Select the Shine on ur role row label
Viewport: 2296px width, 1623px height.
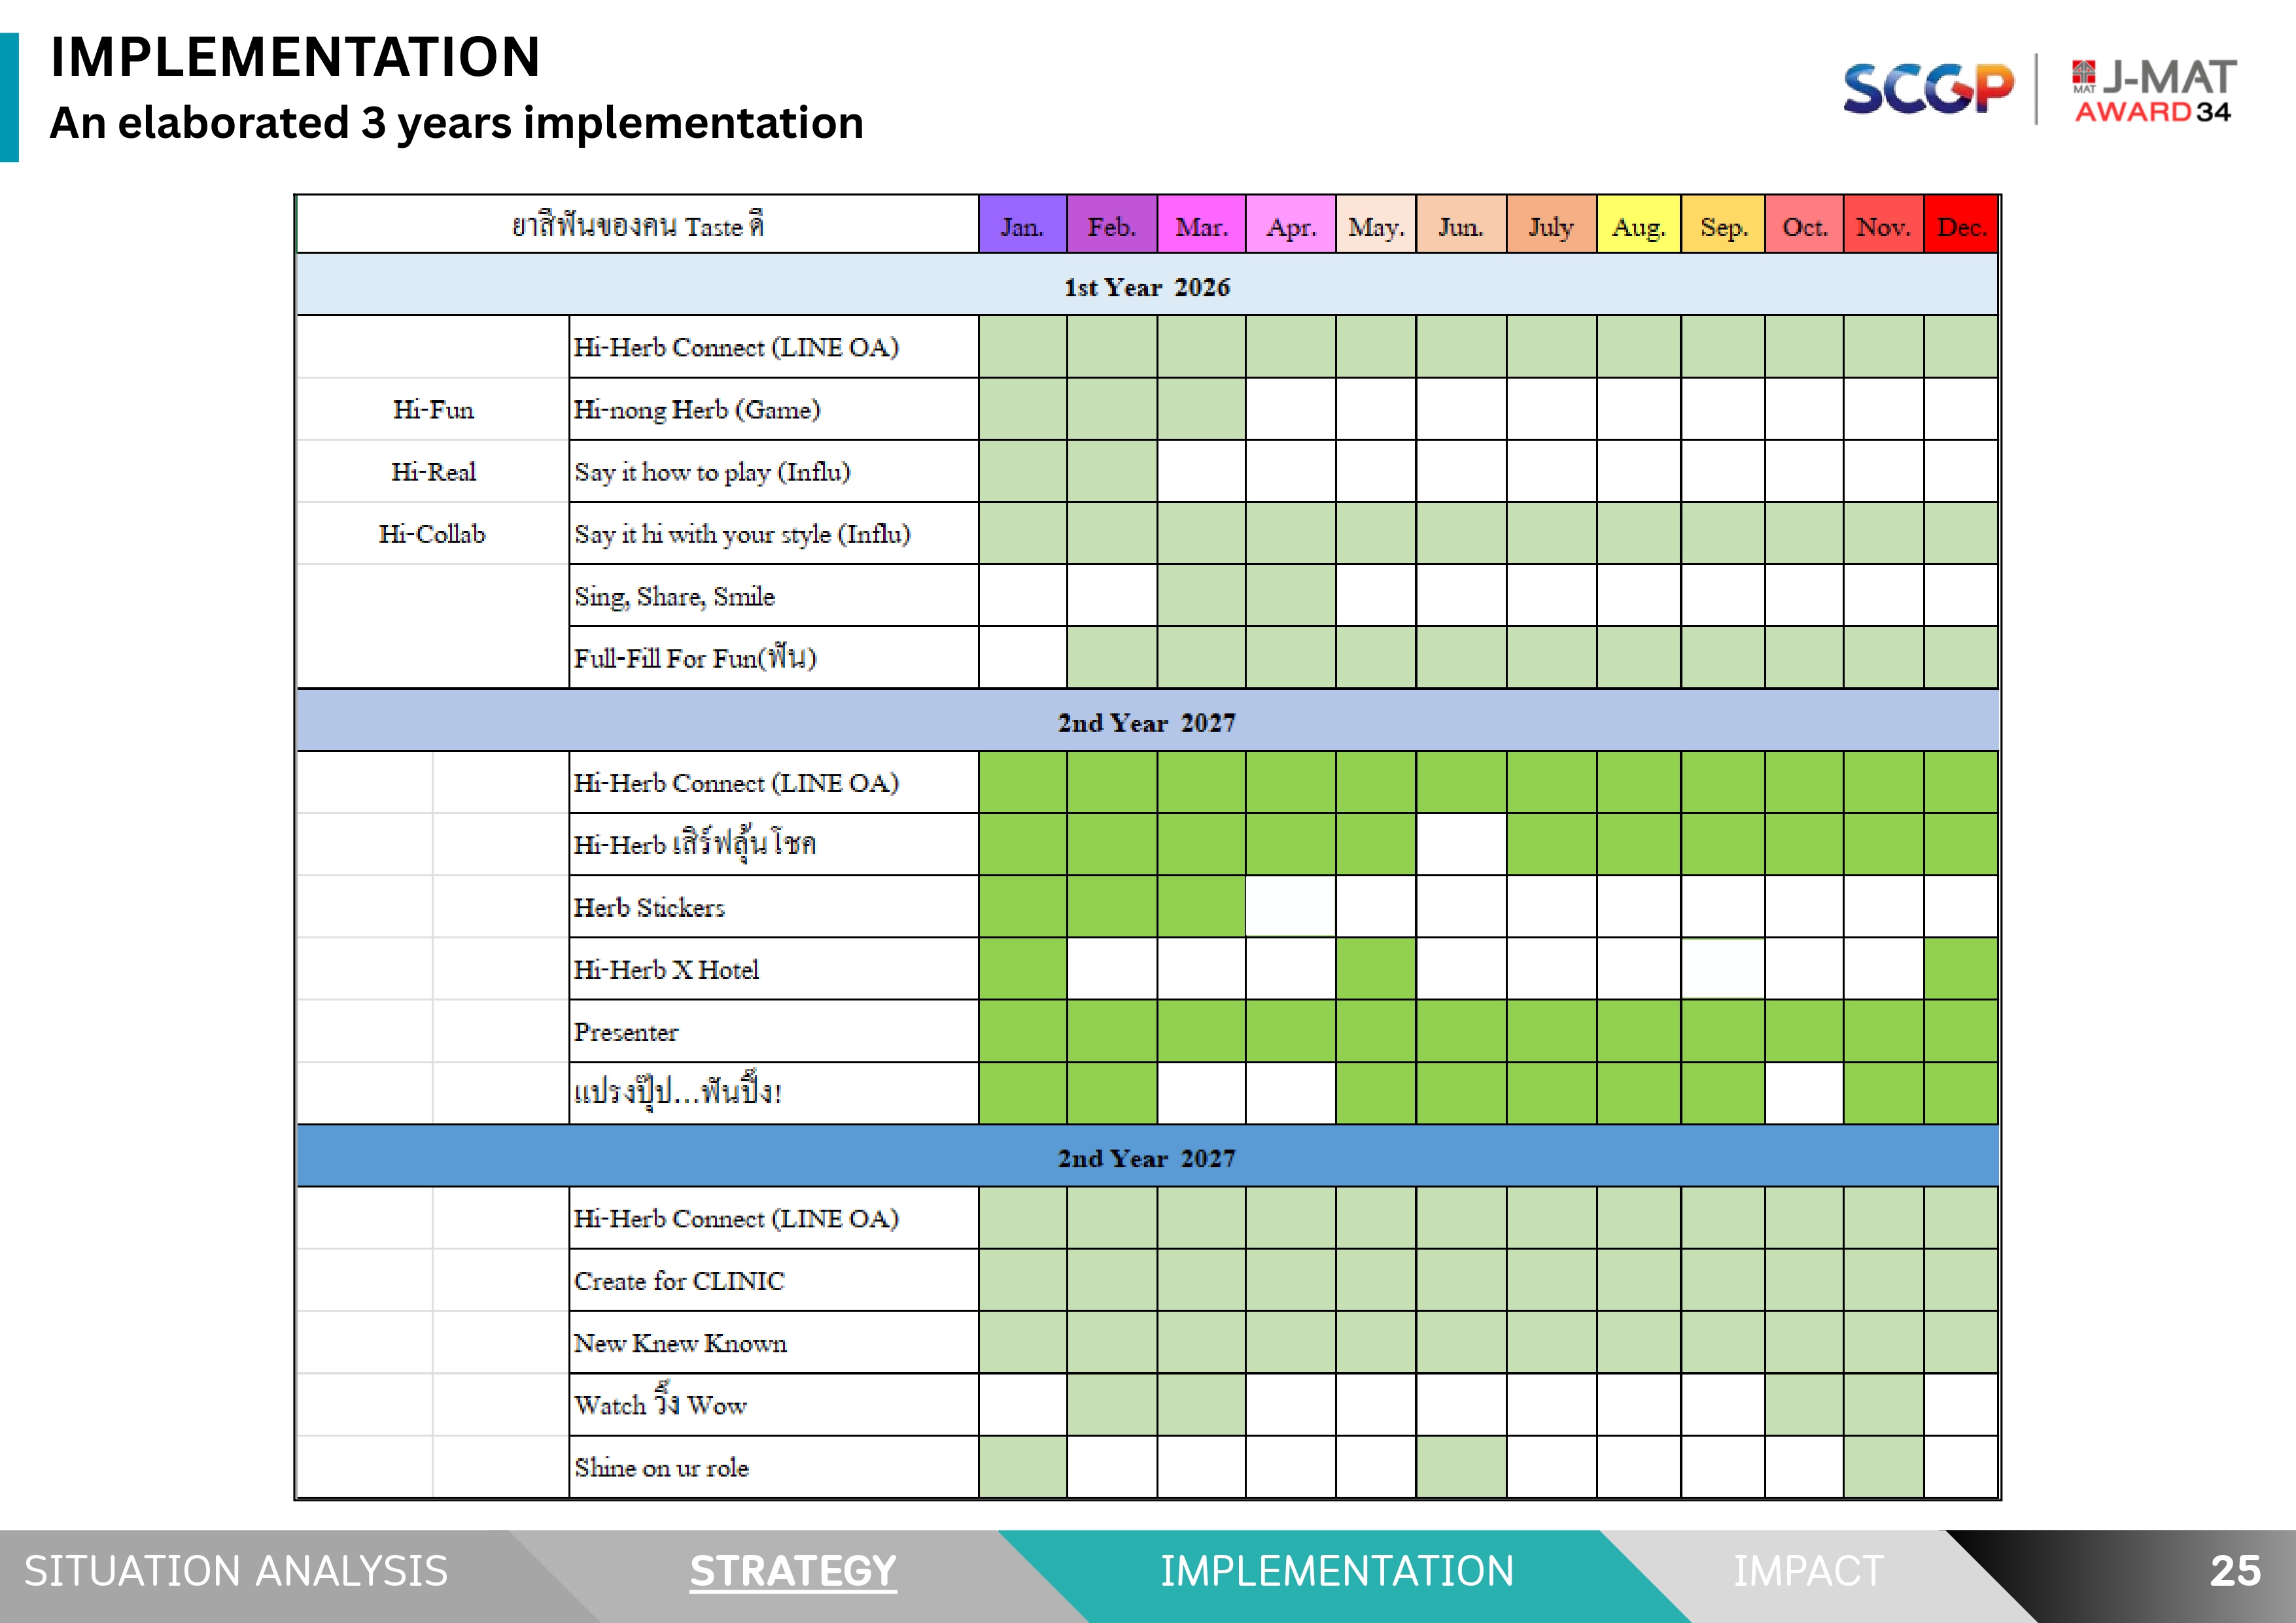tap(661, 1467)
